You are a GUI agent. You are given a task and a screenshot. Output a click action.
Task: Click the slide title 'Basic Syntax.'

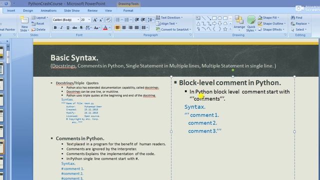74,58
